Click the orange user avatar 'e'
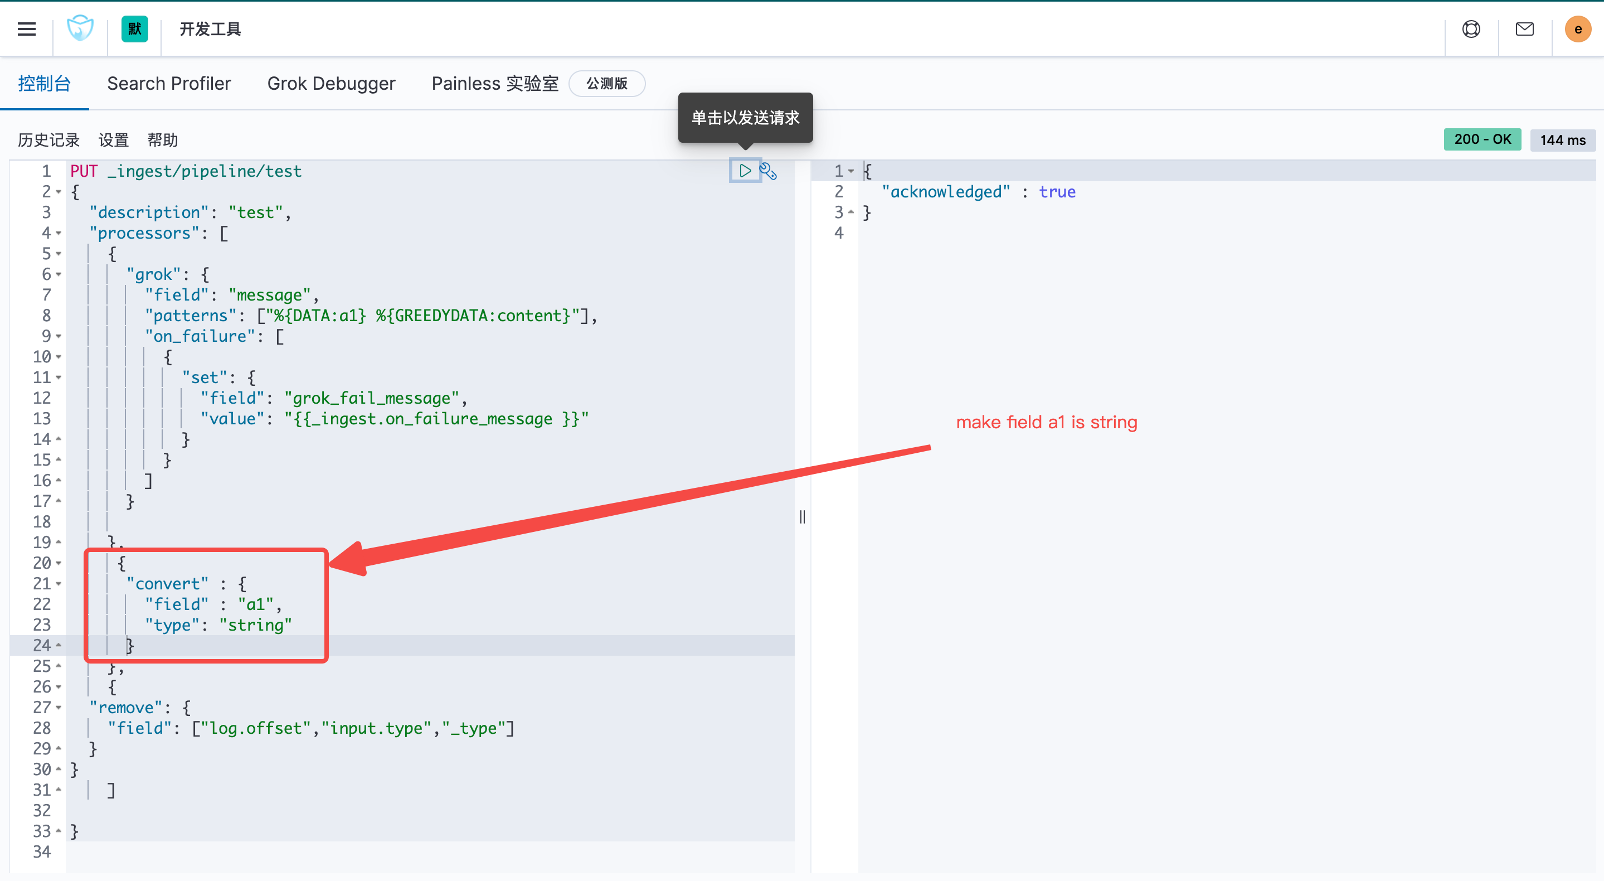Image resolution: width=1604 pixels, height=881 pixels. (x=1577, y=28)
